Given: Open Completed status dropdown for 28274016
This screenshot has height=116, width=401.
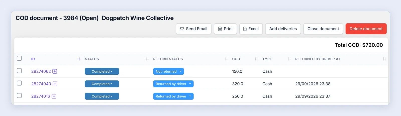Looking at the screenshot, I should pos(102,96).
